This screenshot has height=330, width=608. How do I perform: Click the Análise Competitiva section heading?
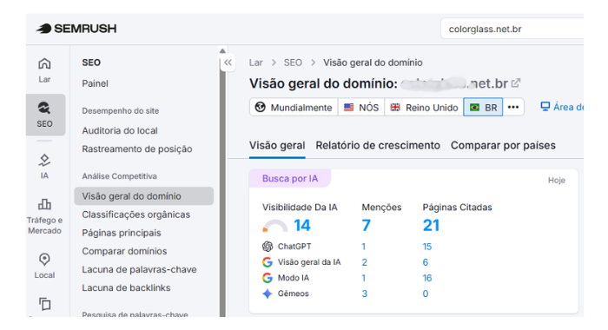[120, 176]
